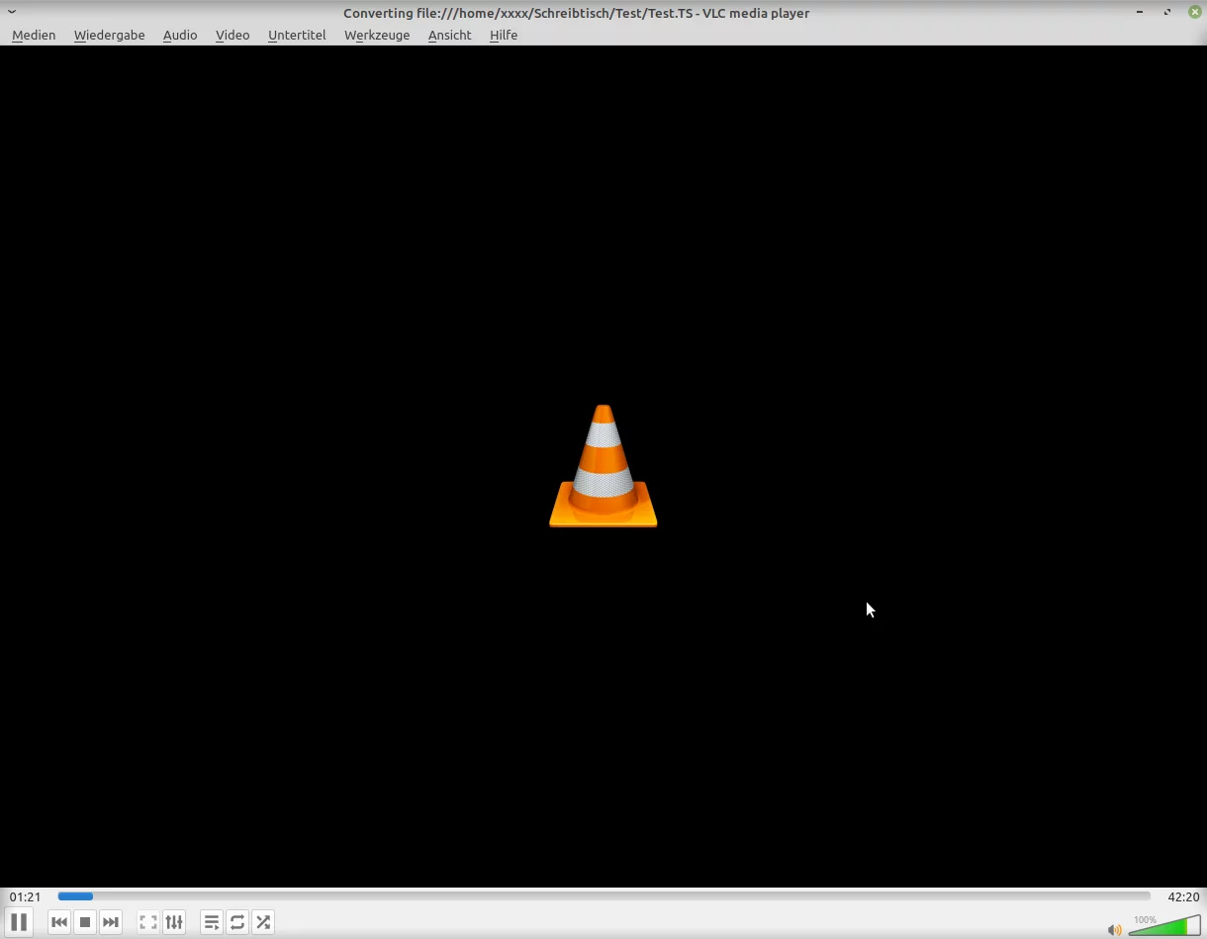Viewport: 1207px width, 939px height.
Task: Skip to the next track
Action: click(x=111, y=922)
